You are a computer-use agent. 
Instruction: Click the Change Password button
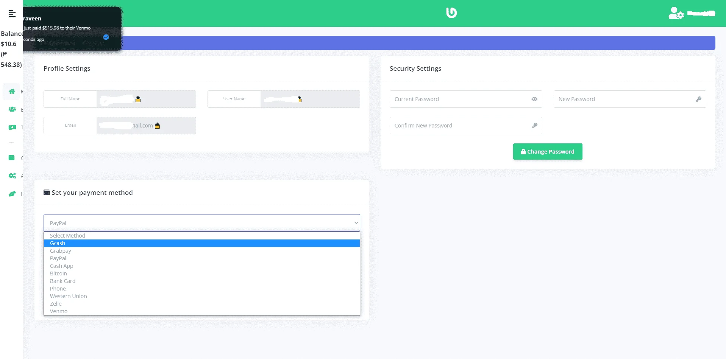(x=548, y=152)
